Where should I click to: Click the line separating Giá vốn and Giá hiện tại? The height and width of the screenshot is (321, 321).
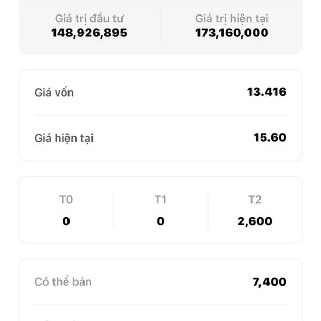(160, 115)
